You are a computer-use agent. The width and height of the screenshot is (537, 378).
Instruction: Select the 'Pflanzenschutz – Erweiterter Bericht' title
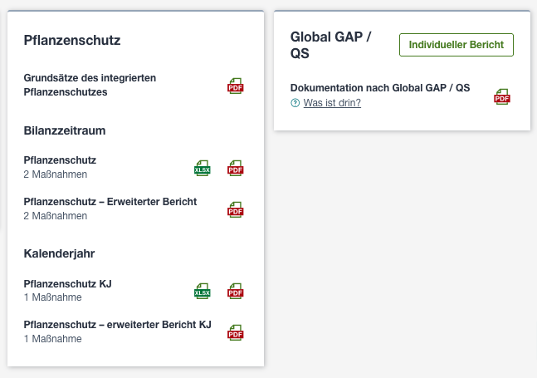coord(110,202)
